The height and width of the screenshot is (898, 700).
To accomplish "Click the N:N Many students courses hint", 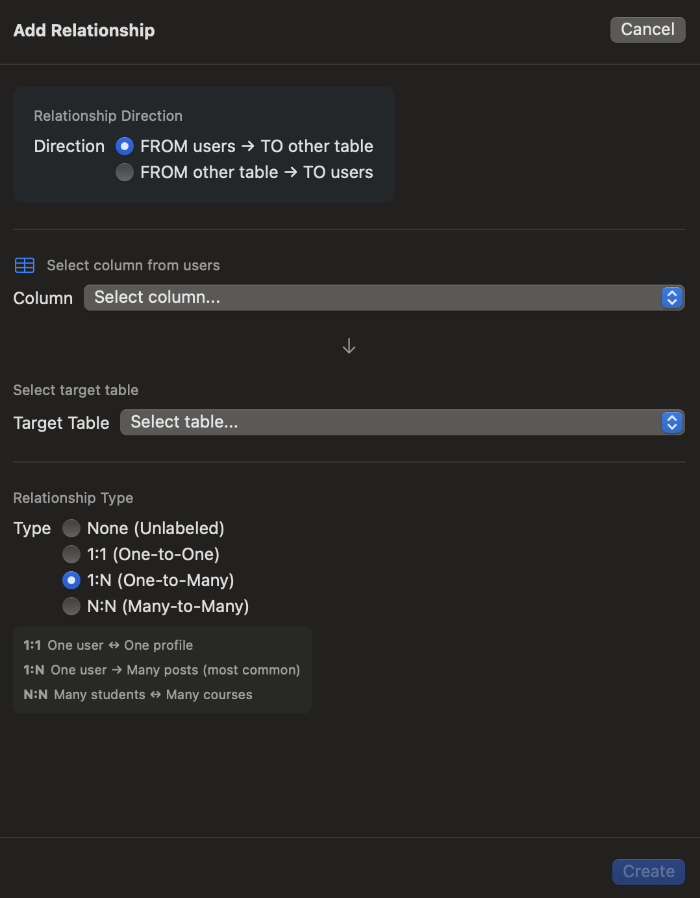I will click(x=138, y=695).
